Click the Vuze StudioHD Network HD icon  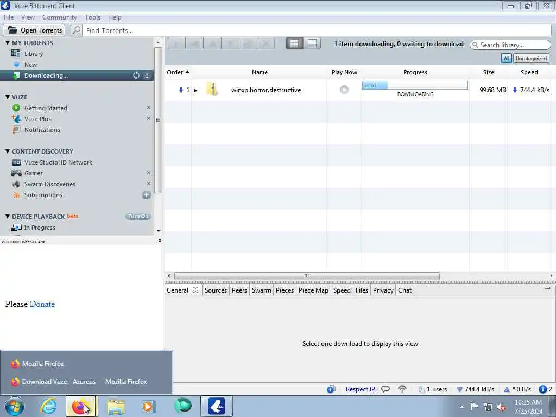[16, 162]
